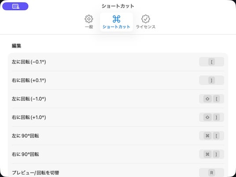Click the ショートカット window title
Image resolution: width=236 pixels, height=177 pixels.
(x=118, y=6)
